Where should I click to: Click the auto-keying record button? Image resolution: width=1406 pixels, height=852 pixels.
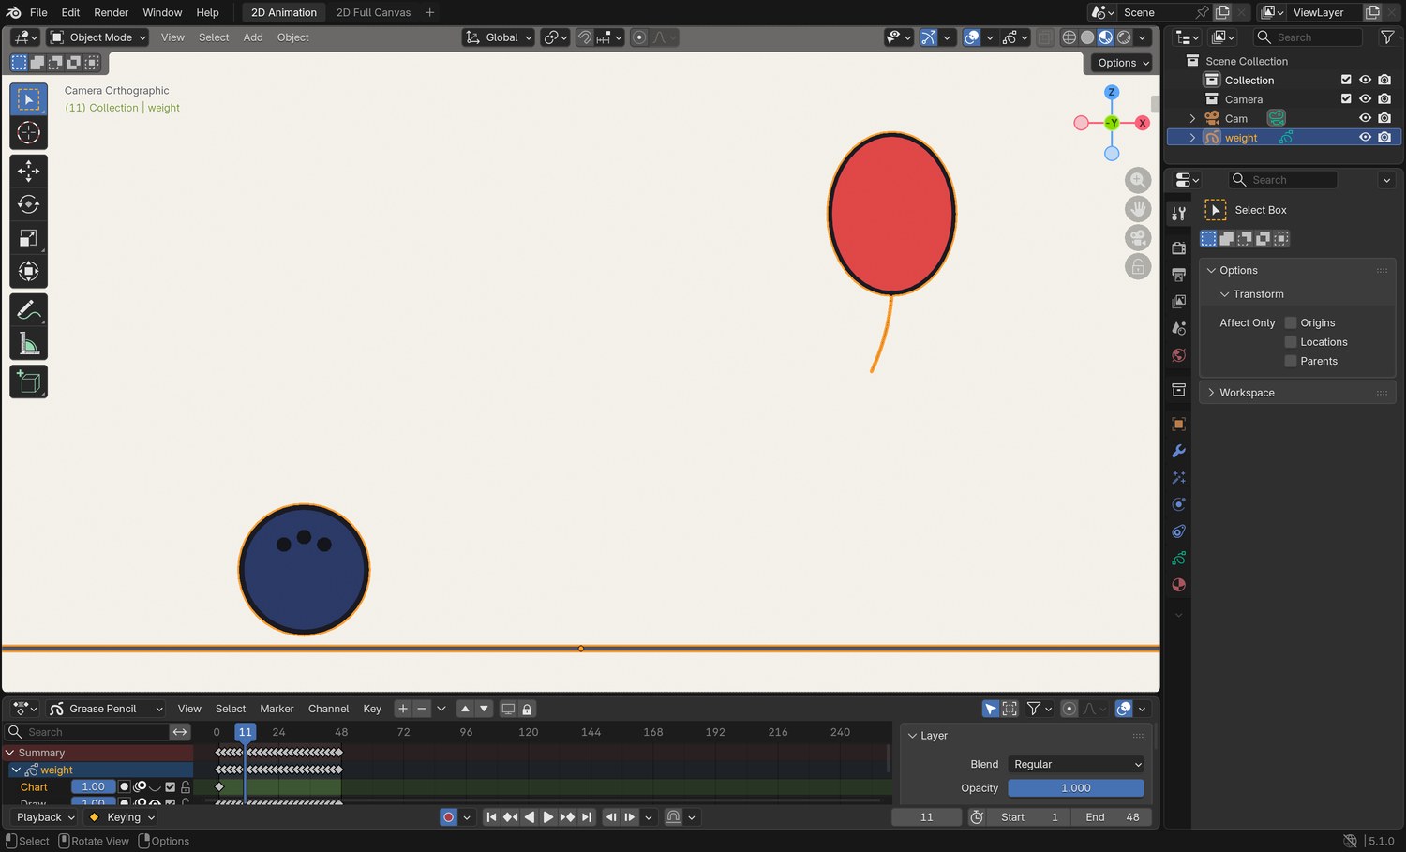point(448,817)
